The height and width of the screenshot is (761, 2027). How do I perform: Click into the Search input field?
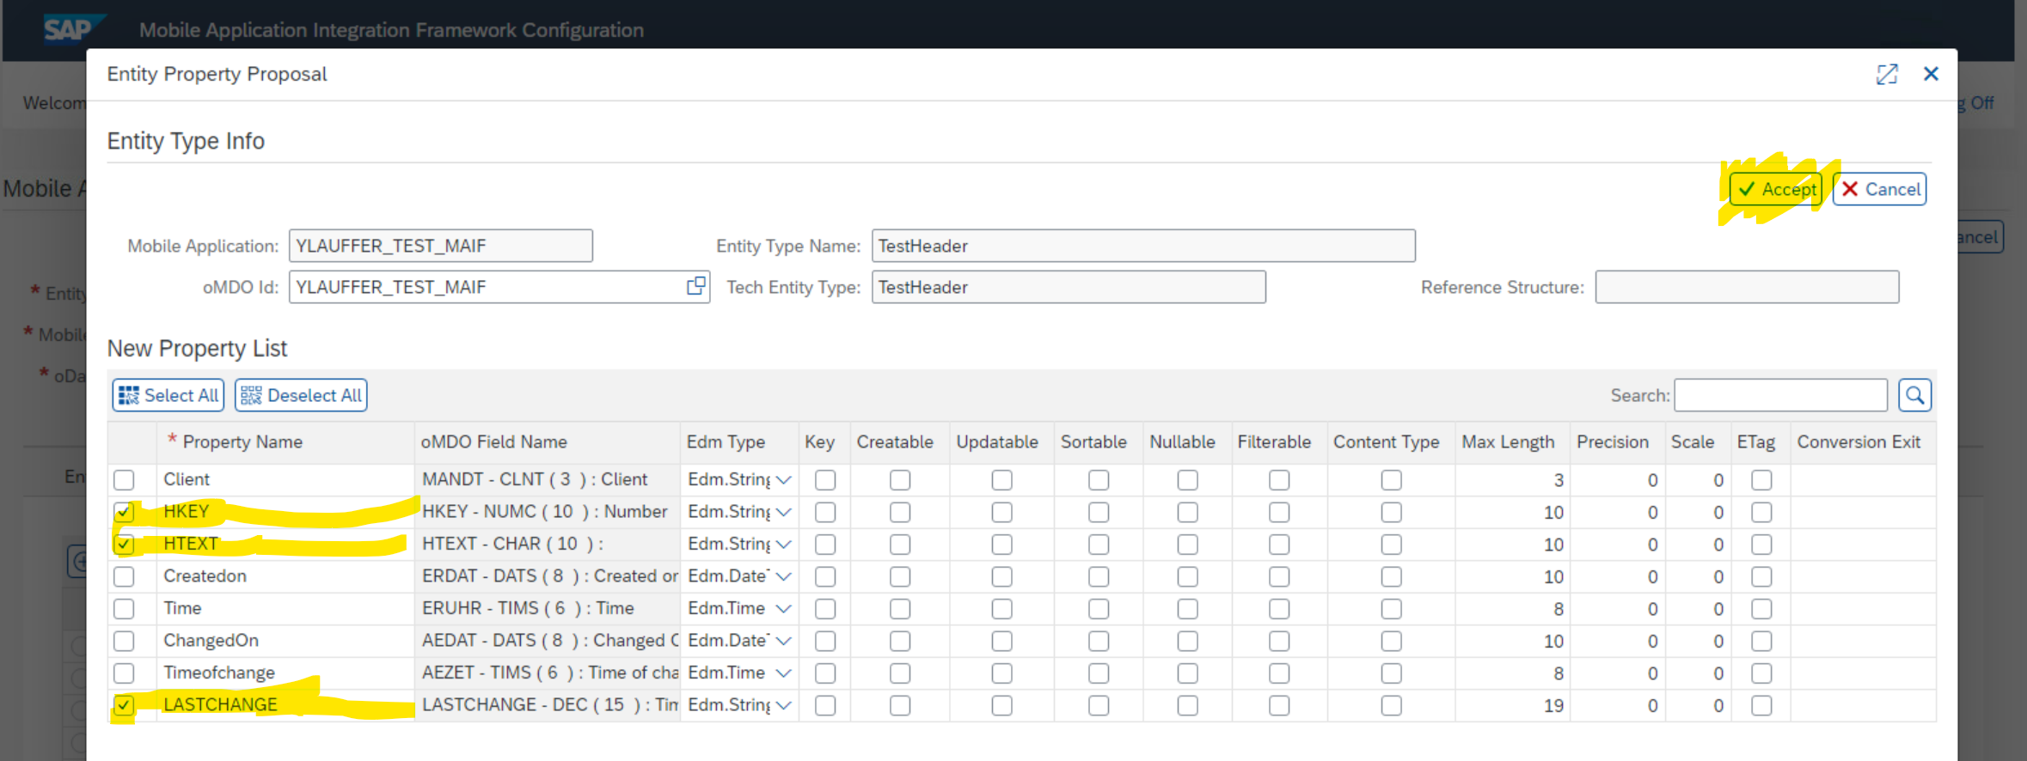click(1779, 395)
